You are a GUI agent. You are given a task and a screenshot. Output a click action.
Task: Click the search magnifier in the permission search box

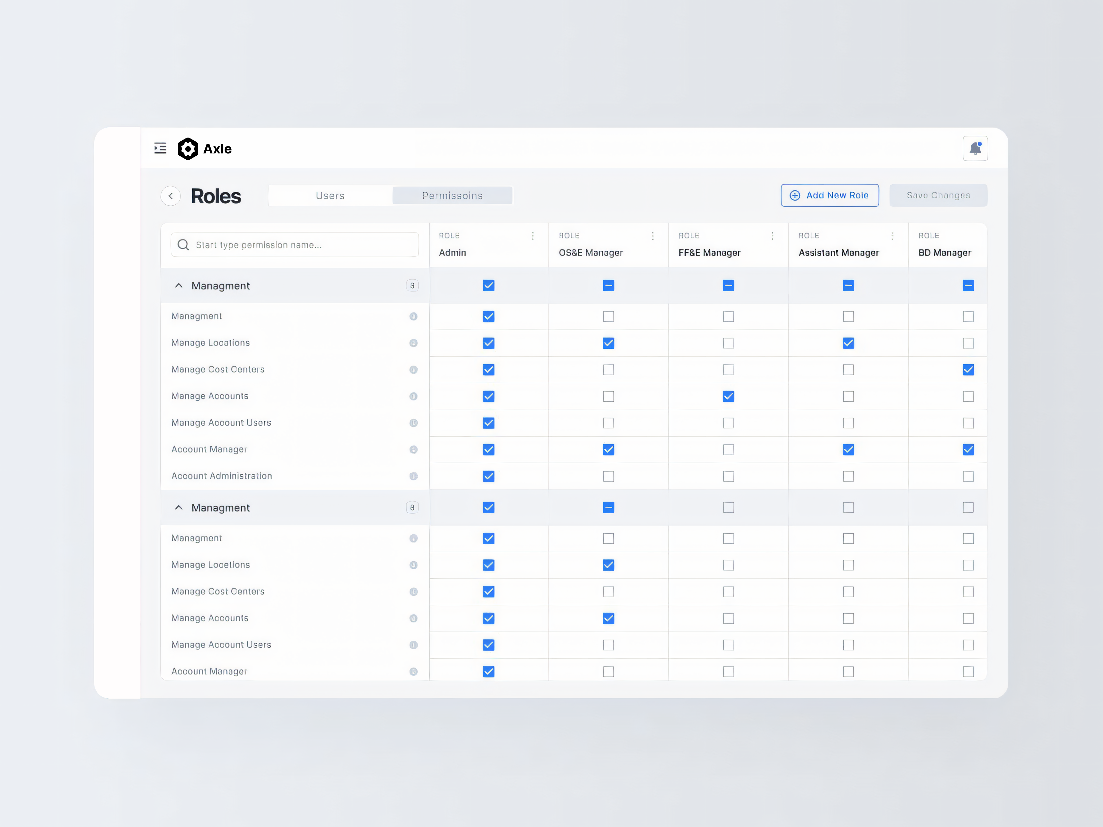[x=183, y=245]
